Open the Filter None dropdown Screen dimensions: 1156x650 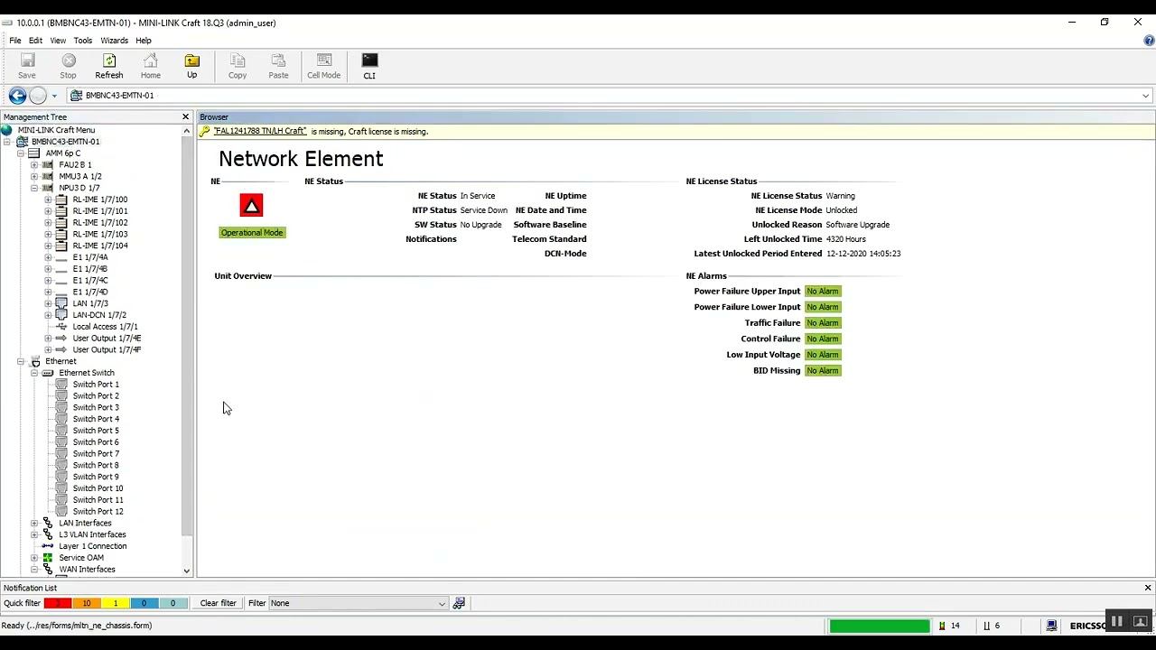point(442,603)
